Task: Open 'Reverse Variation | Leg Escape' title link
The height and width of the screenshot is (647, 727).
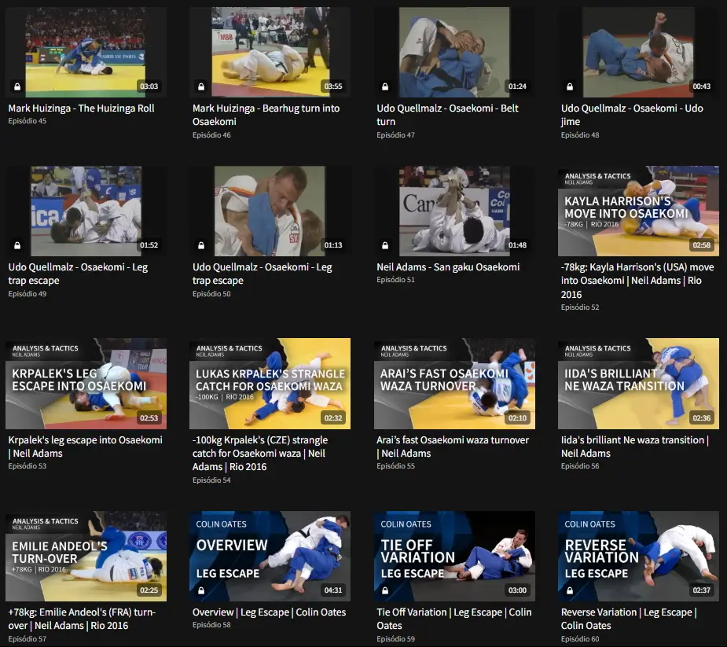Action: pos(629,619)
